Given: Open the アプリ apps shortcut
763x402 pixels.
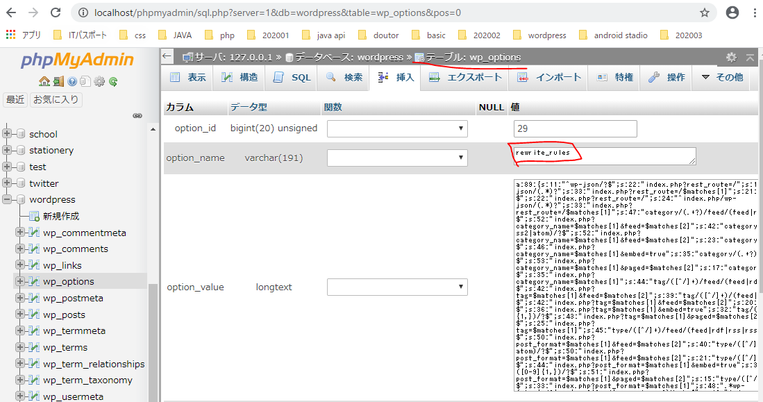Looking at the screenshot, I should tap(24, 35).
